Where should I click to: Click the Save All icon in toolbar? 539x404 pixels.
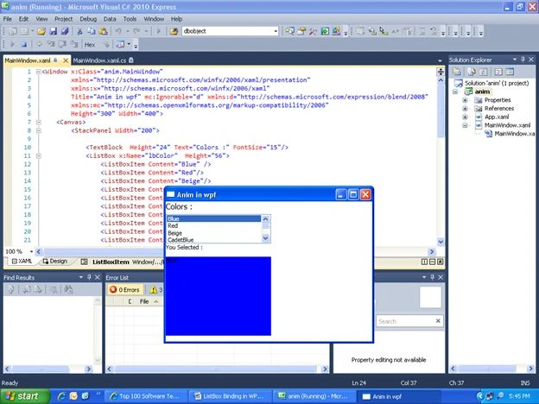coord(65,31)
